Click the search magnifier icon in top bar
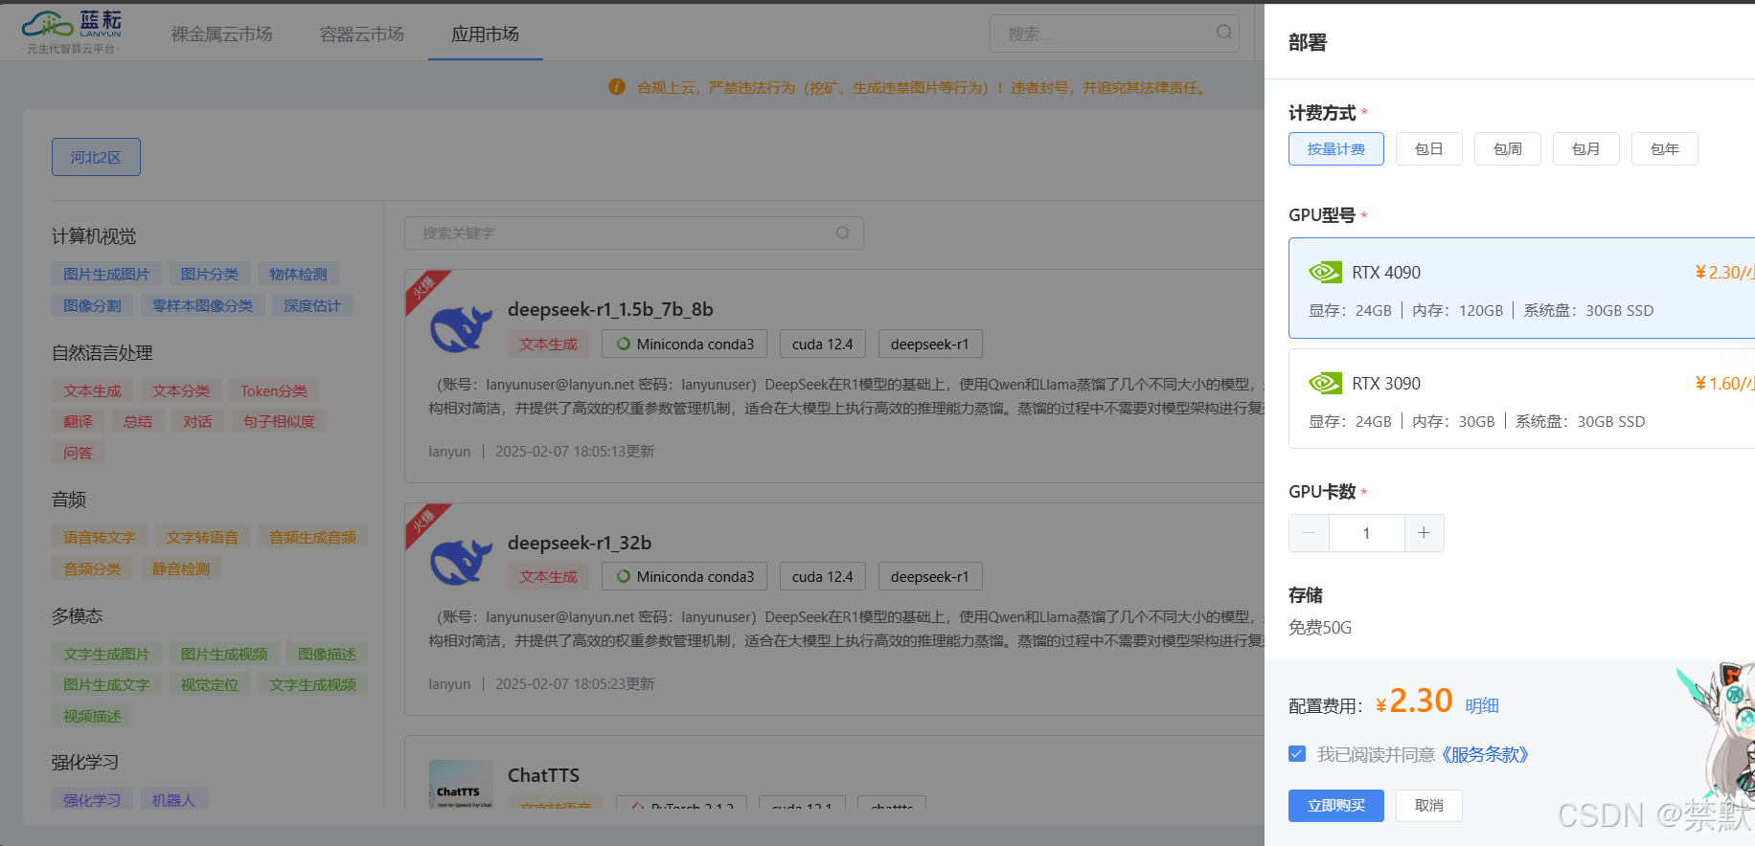1755x846 pixels. pyautogui.click(x=1224, y=33)
